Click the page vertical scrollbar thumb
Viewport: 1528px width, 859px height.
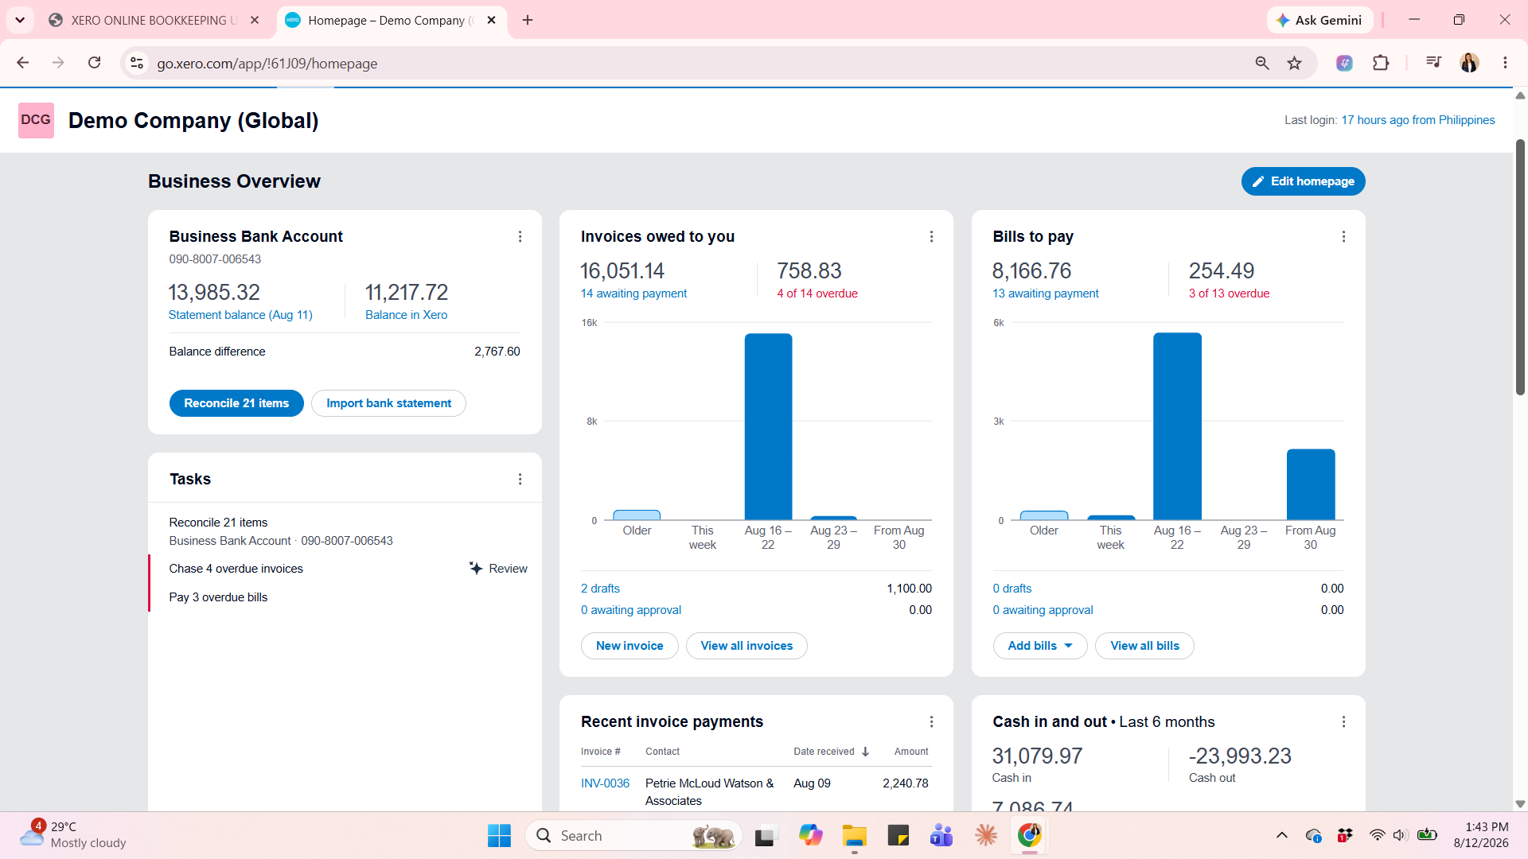[1520, 266]
